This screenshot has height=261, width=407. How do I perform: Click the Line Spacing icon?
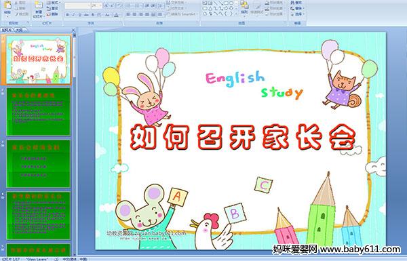coord(160,5)
